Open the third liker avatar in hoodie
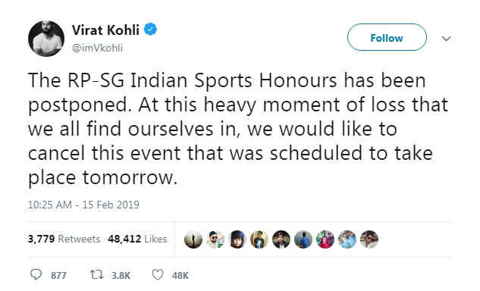This screenshot has height=291, width=480. click(237, 239)
